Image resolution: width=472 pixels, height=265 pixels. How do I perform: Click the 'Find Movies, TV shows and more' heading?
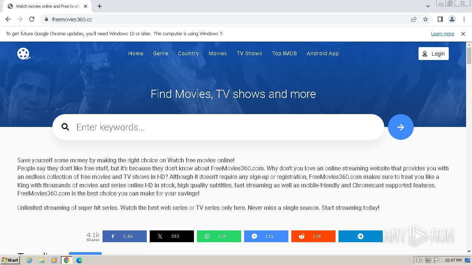point(233,94)
